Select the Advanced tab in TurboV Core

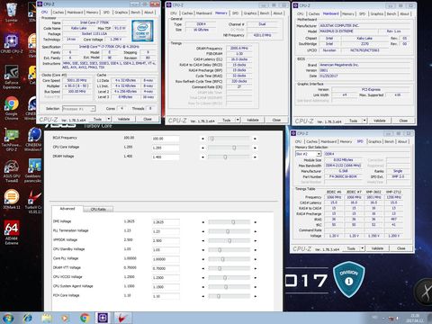[x=67, y=209]
